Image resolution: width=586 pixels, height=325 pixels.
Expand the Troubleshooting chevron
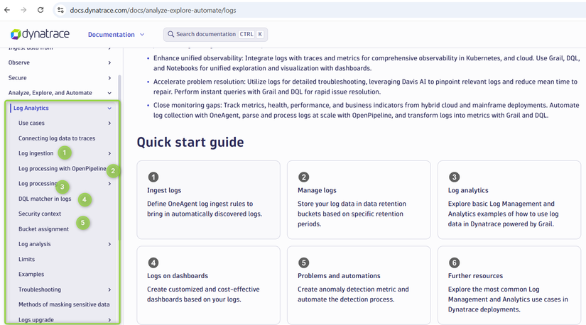109,290
